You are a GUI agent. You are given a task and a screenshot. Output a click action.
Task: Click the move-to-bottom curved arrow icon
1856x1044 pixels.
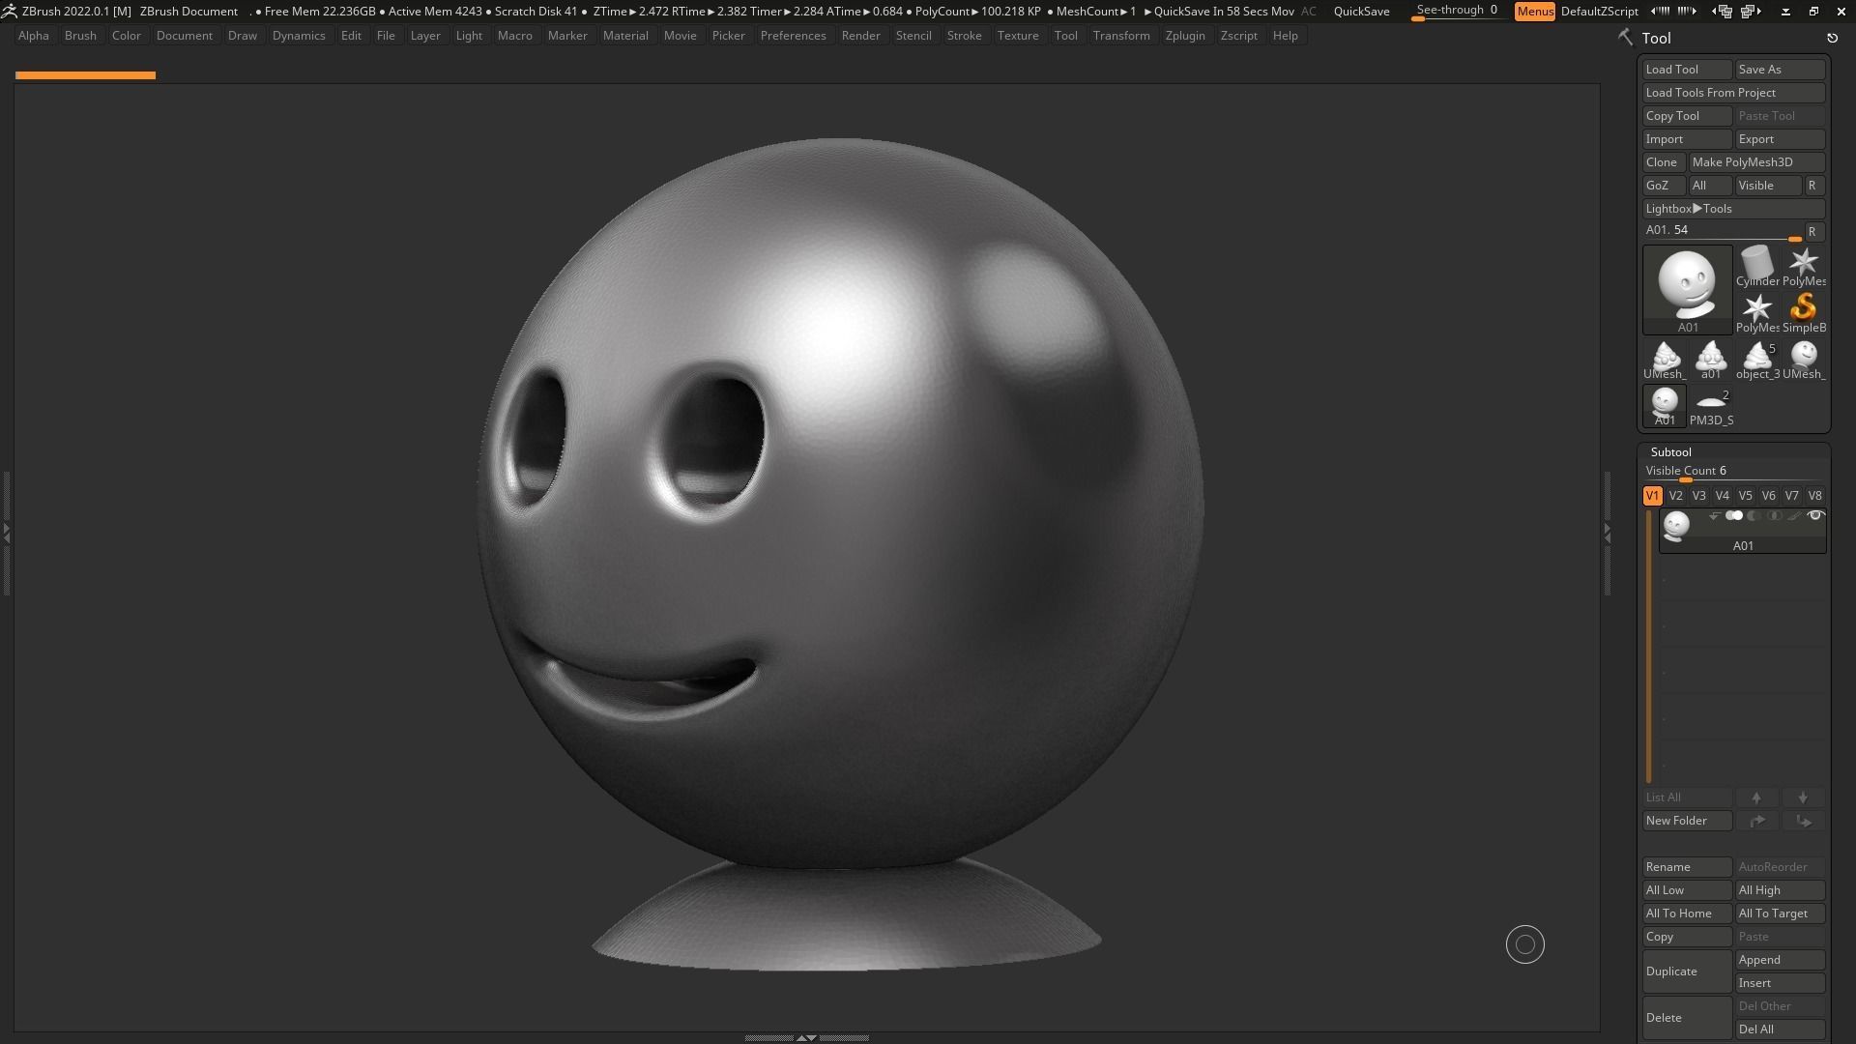[1803, 821]
